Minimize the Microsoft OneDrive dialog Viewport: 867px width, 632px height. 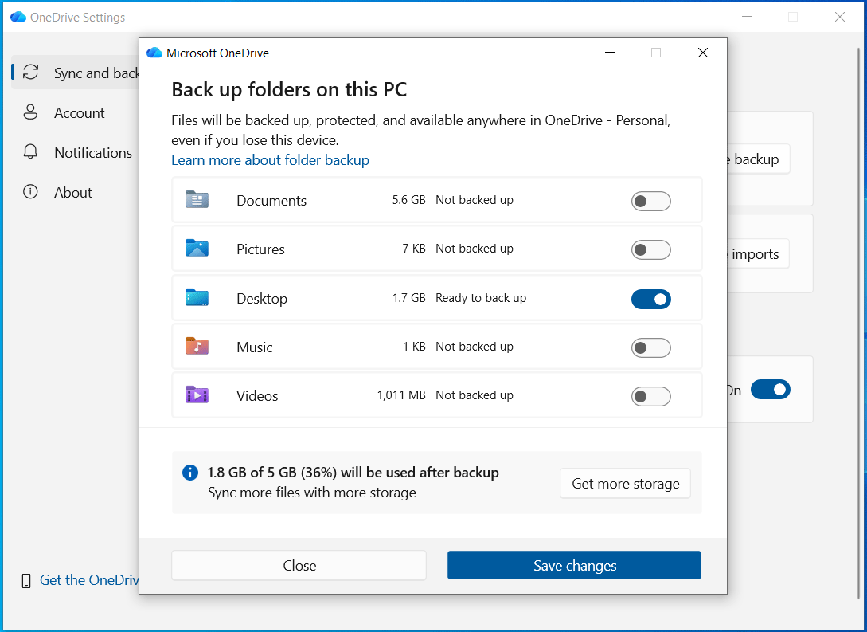tap(610, 53)
